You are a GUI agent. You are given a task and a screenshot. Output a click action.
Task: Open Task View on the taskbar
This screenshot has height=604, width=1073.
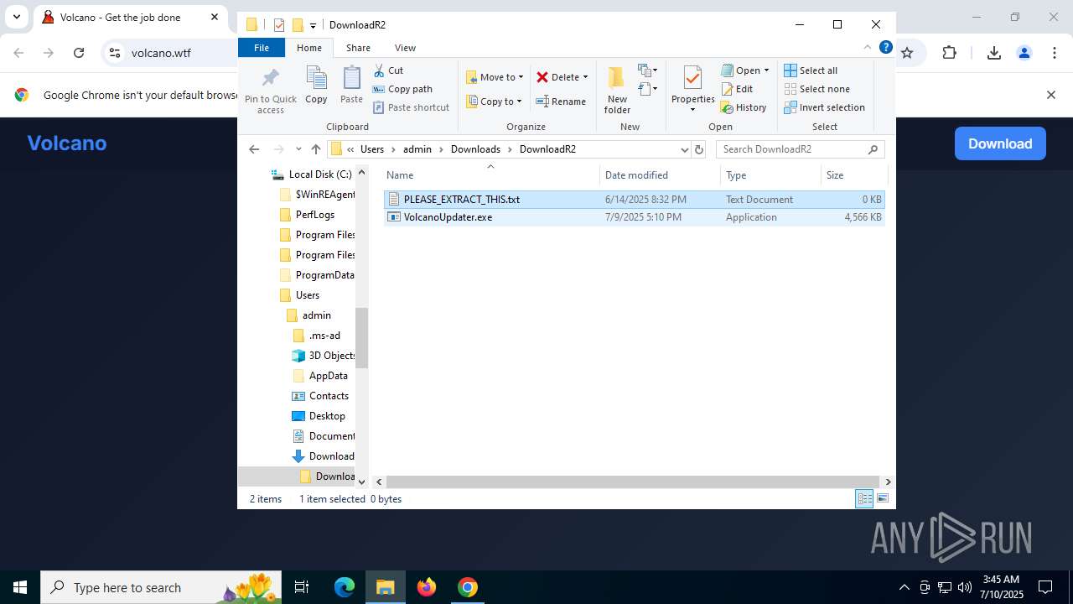point(302,587)
